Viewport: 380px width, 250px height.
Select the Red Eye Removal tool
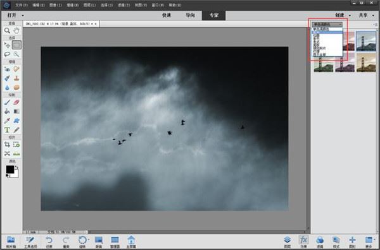(x=7, y=69)
